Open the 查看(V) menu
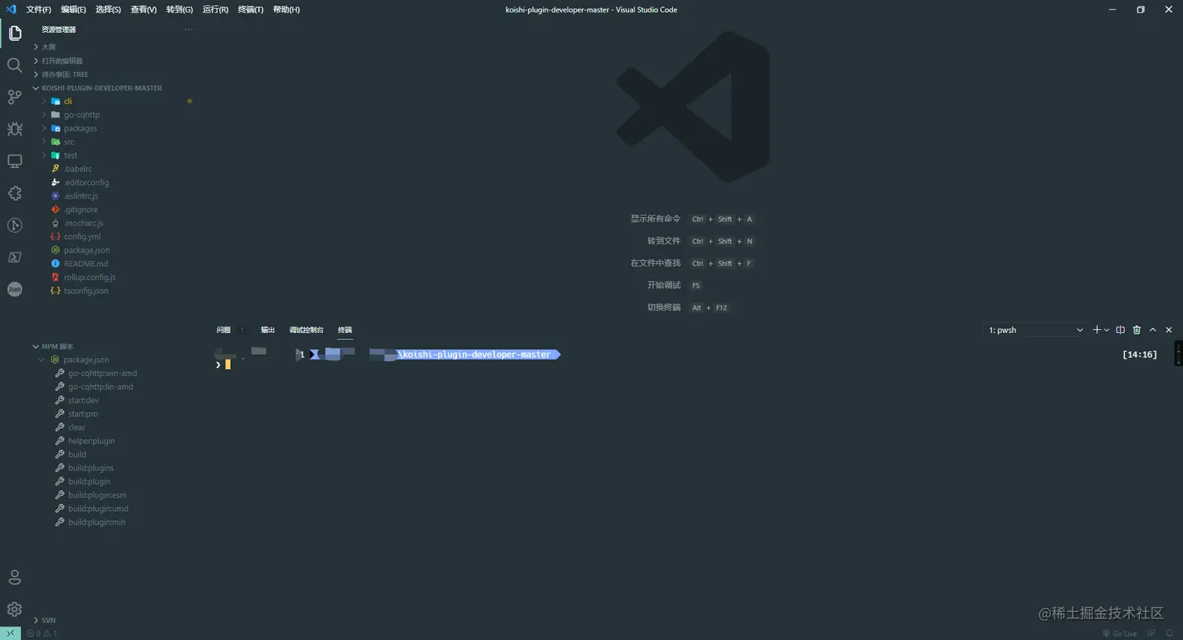Viewport: 1183px width, 640px height. point(143,9)
